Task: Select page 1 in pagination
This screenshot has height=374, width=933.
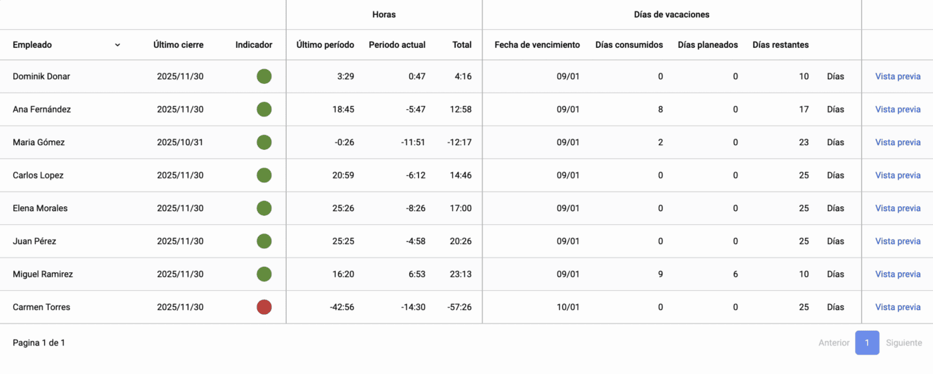Action: (867, 343)
